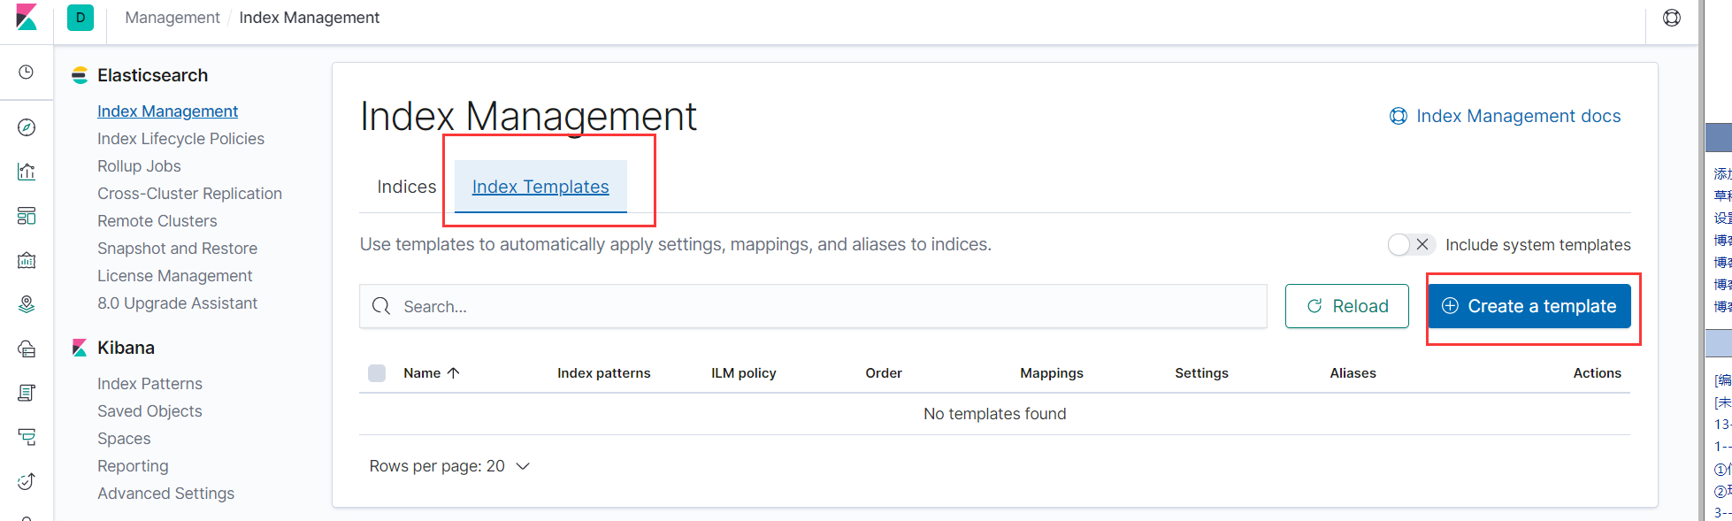Viewport: 1732px width, 521px height.
Task: Click the Mappings column header
Action: click(x=1051, y=373)
